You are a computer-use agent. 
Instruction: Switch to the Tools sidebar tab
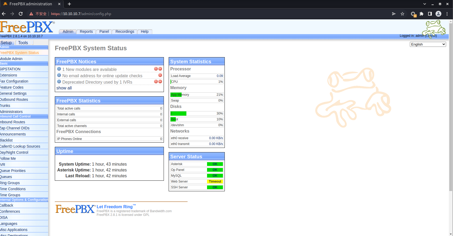23,43
